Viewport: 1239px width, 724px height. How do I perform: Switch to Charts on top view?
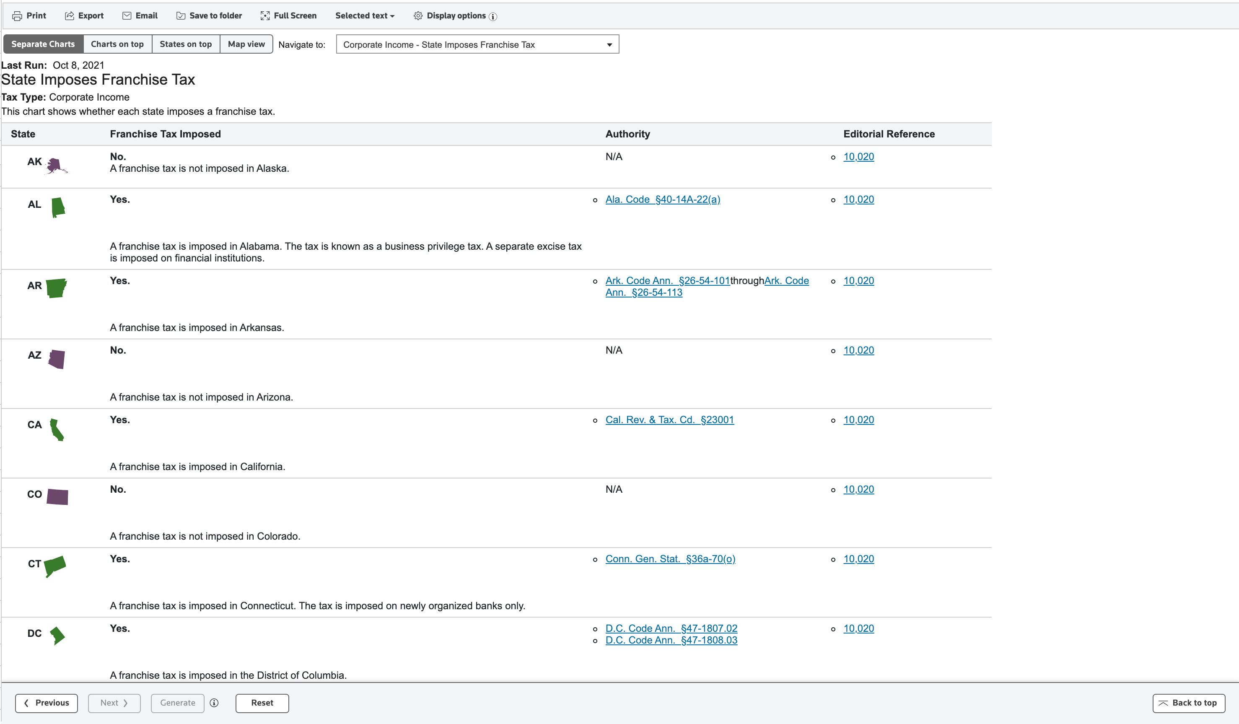[x=117, y=44]
